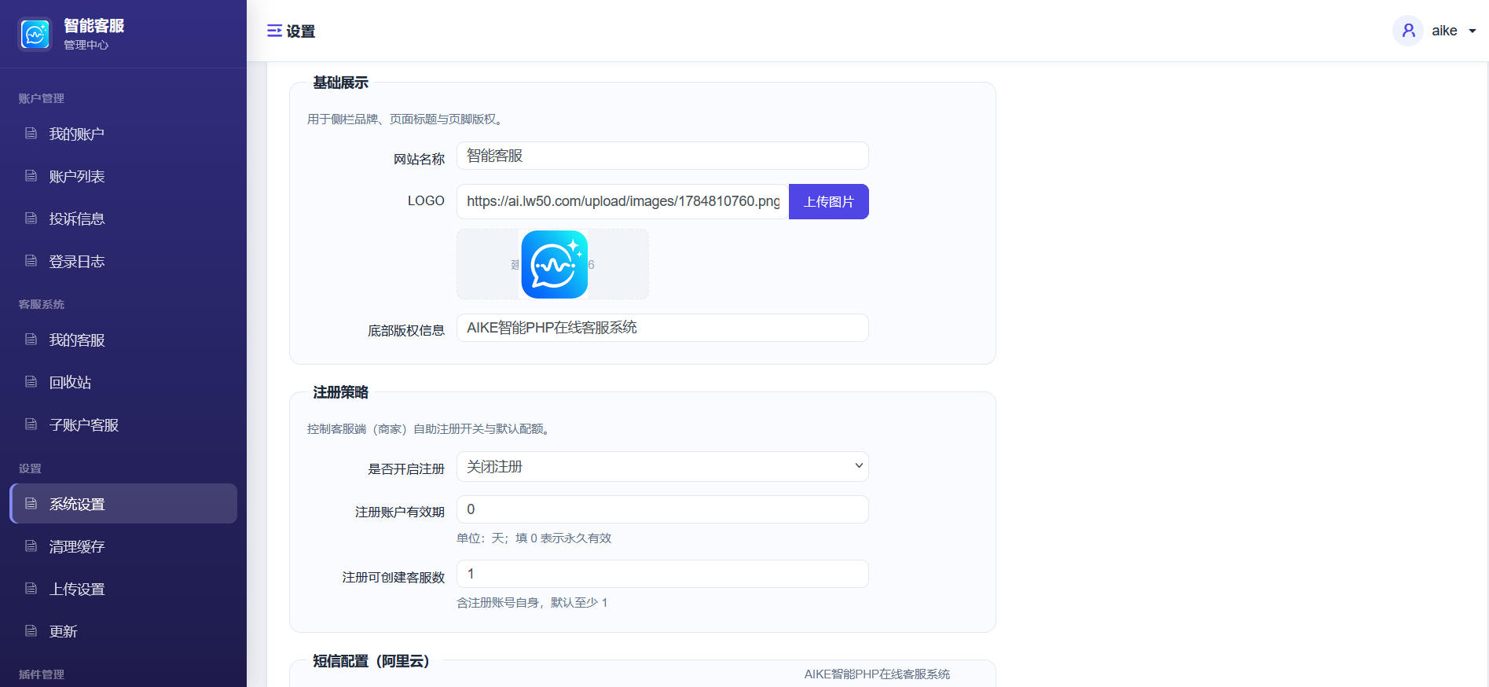Click the document icon beside 子账户客服
Image resolution: width=1489 pixels, height=687 pixels.
31,424
